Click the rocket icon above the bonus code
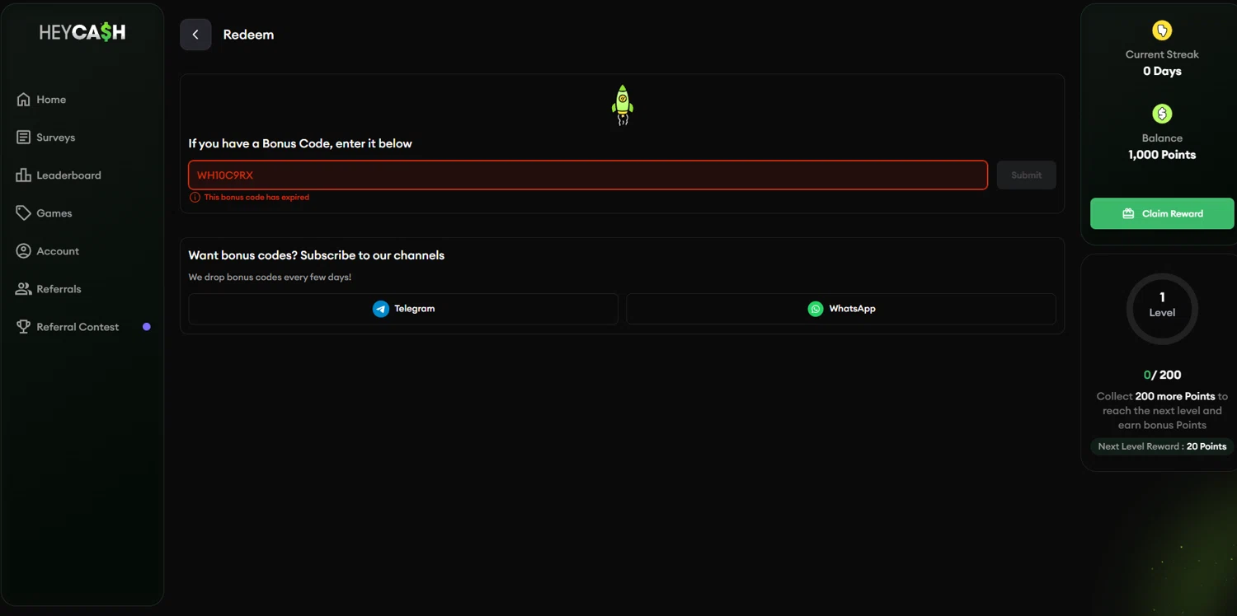The width and height of the screenshot is (1237, 616). pos(623,105)
